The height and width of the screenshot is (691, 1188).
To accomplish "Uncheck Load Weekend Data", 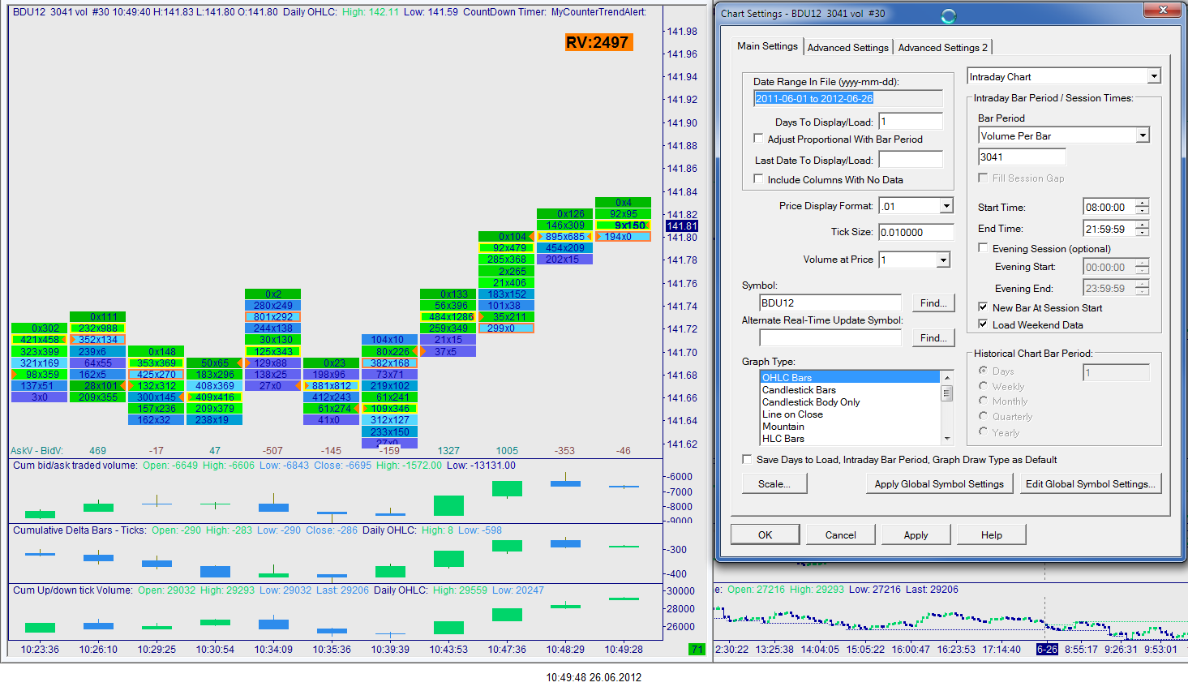I will click(x=983, y=324).
